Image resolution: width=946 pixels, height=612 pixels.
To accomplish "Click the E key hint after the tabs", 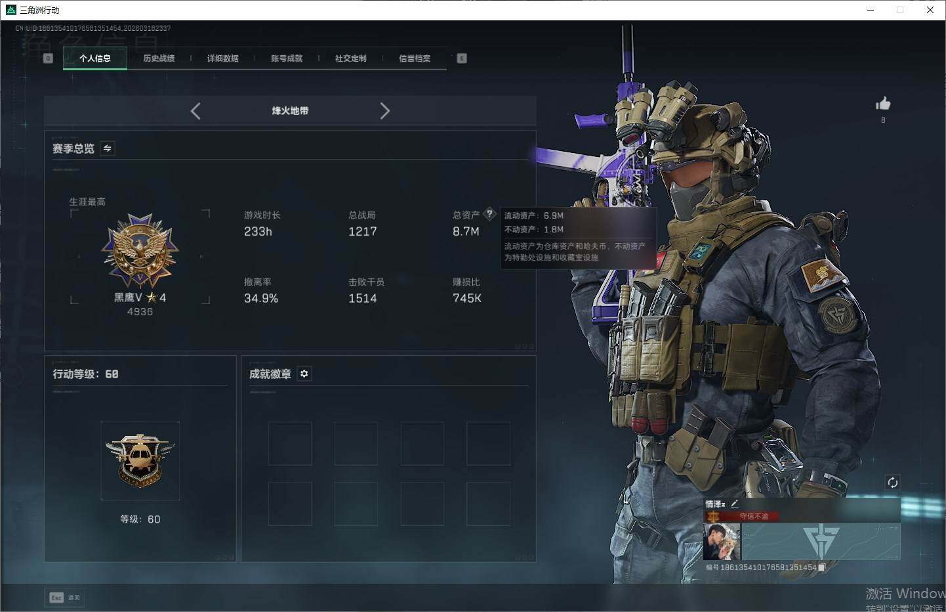I will [x=462, y=58].
